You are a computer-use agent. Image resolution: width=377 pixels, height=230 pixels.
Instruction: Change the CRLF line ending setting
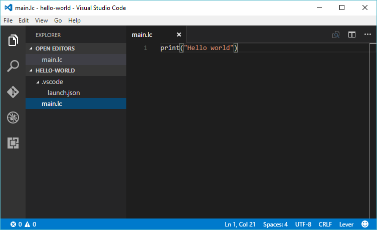point(325,224)
